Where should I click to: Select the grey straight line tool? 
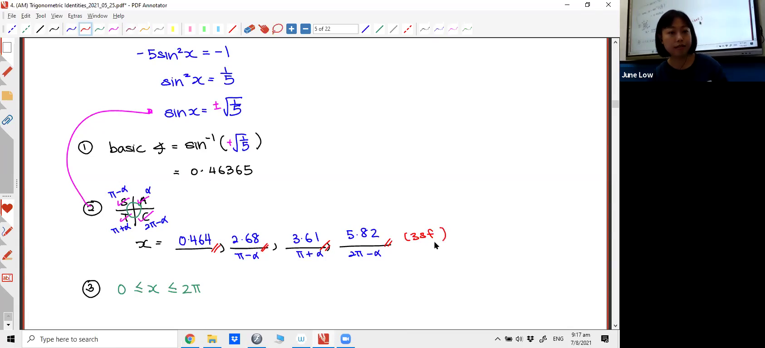393,29
